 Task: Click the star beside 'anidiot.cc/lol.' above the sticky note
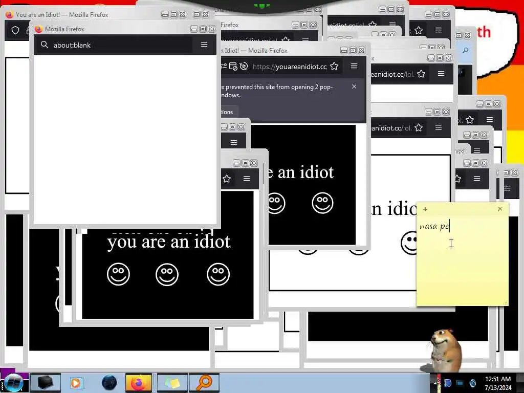[419, 127]
